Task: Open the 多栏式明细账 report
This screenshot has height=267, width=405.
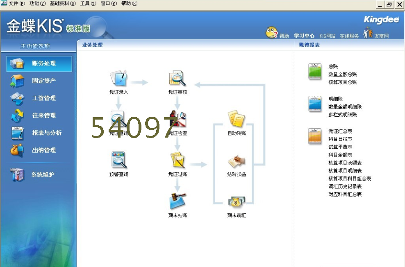Action: point(343,115)
